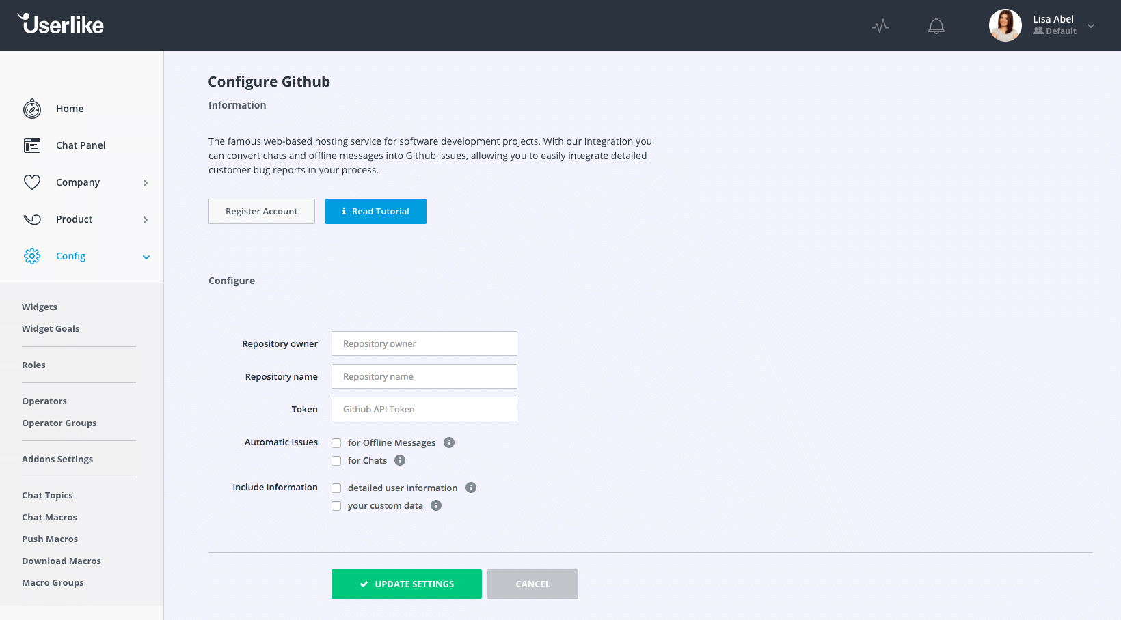
Task: Open Addons Settings in the sidebar
Action: [57, 459]
